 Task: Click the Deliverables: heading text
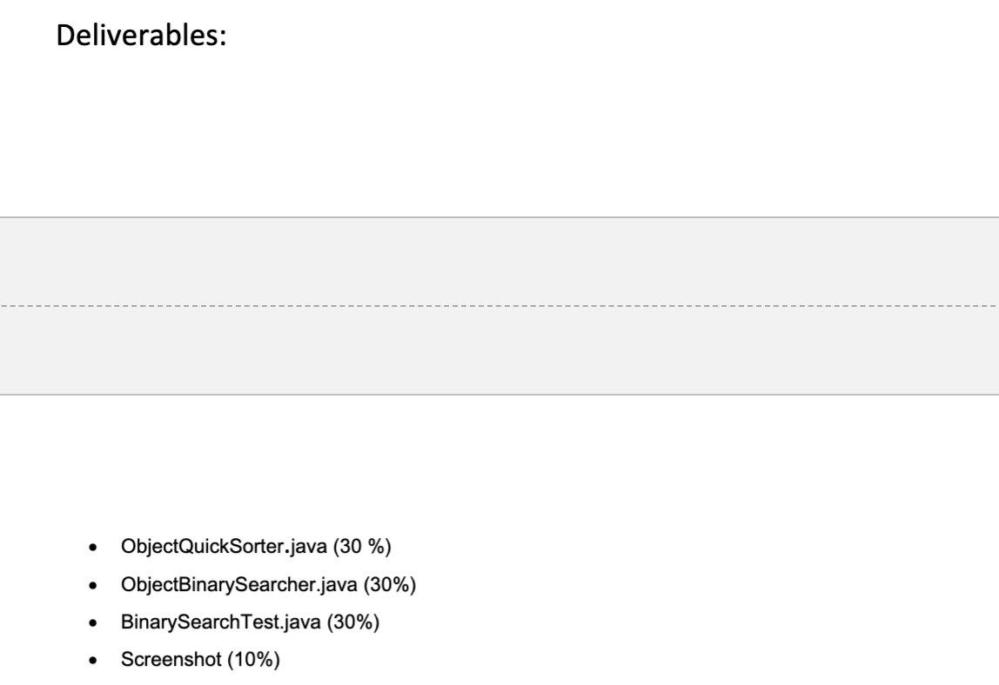click(x=142, y=35)
